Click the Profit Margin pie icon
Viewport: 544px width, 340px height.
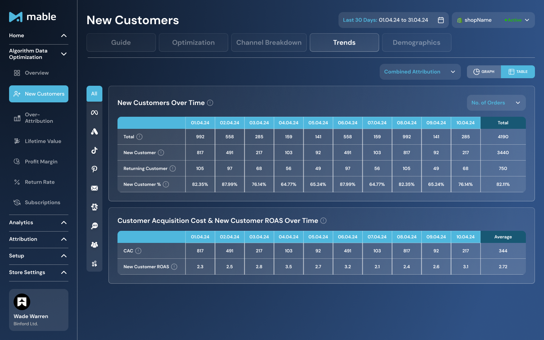click(17, 161)
